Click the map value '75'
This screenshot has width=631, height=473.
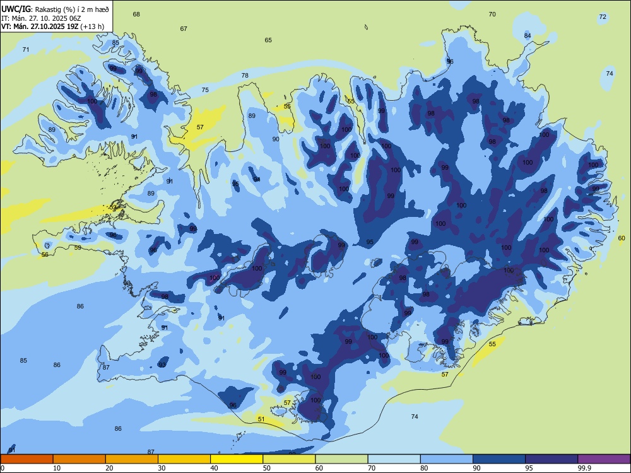pos(205,90)
